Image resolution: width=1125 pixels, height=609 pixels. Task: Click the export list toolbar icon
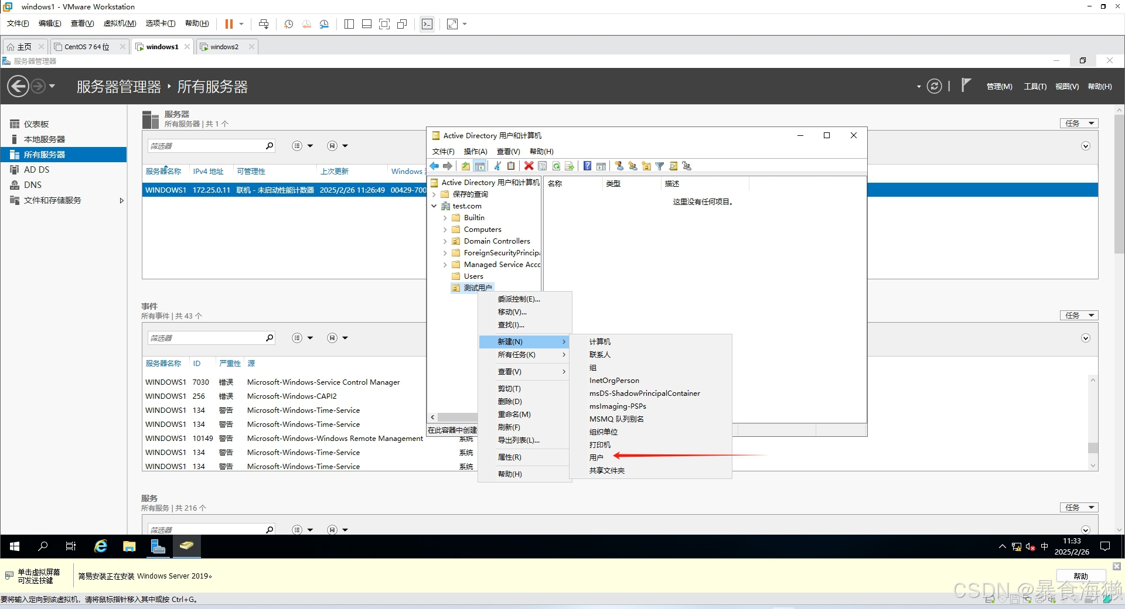[x=570, y=166]
